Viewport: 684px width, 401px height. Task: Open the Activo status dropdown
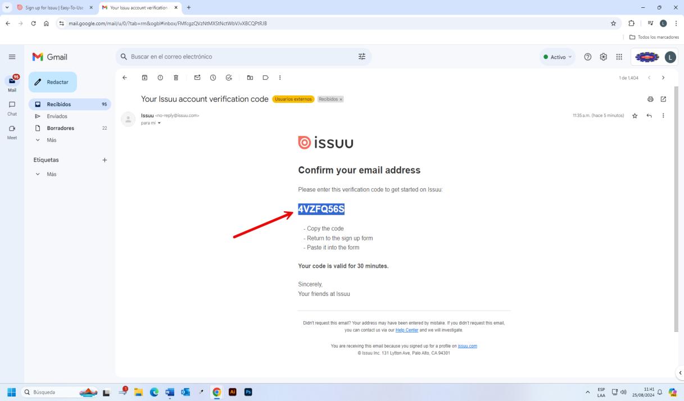click(x=557, y=57)
